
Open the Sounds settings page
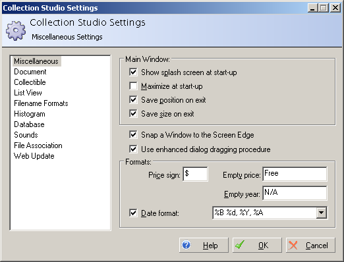(26, 135)
